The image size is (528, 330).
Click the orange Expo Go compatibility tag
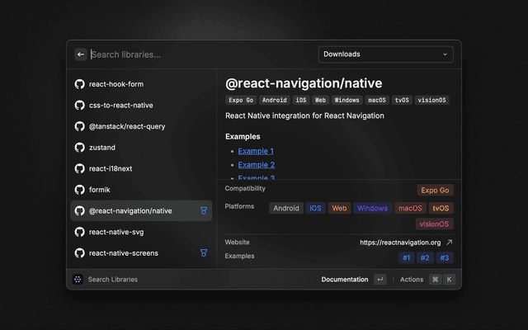435,190
